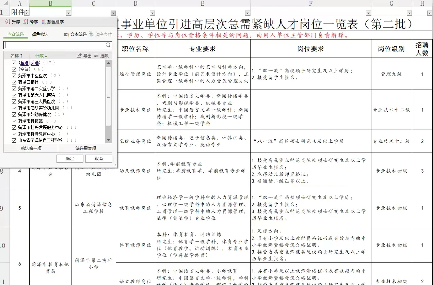Select column G header
The height and width of the screenshot is (285, 433).
pos(391,3)
